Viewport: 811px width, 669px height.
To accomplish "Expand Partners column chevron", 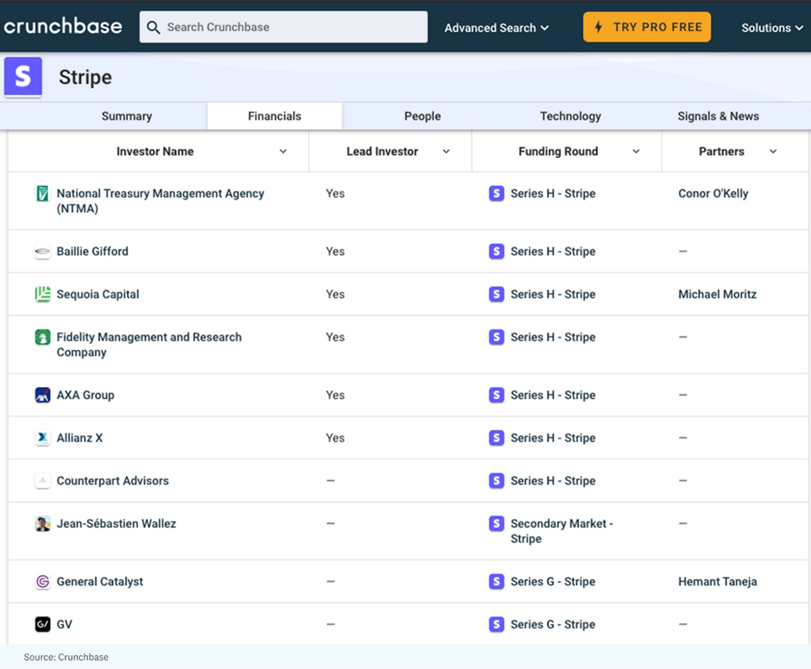I will tap(773, 152).
